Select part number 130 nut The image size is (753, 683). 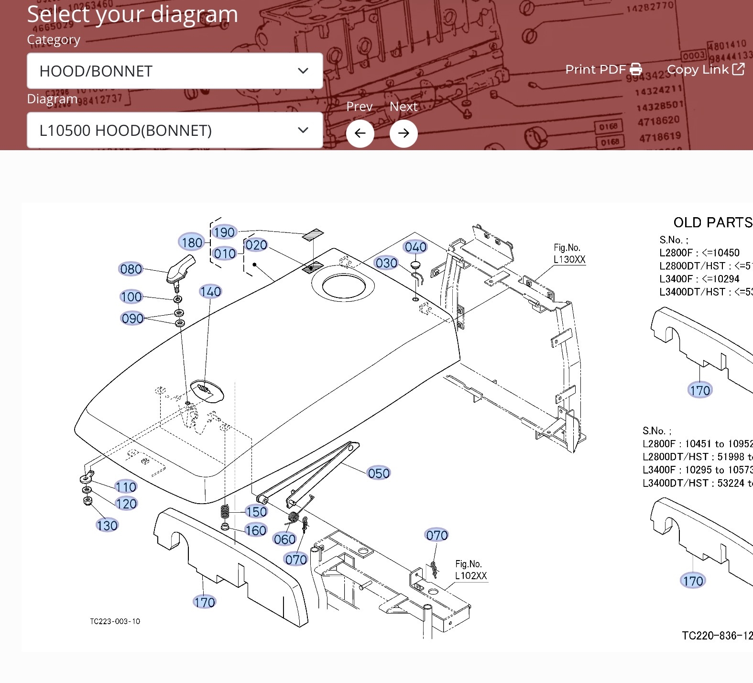pyautogui.click(x=107, y=526)
